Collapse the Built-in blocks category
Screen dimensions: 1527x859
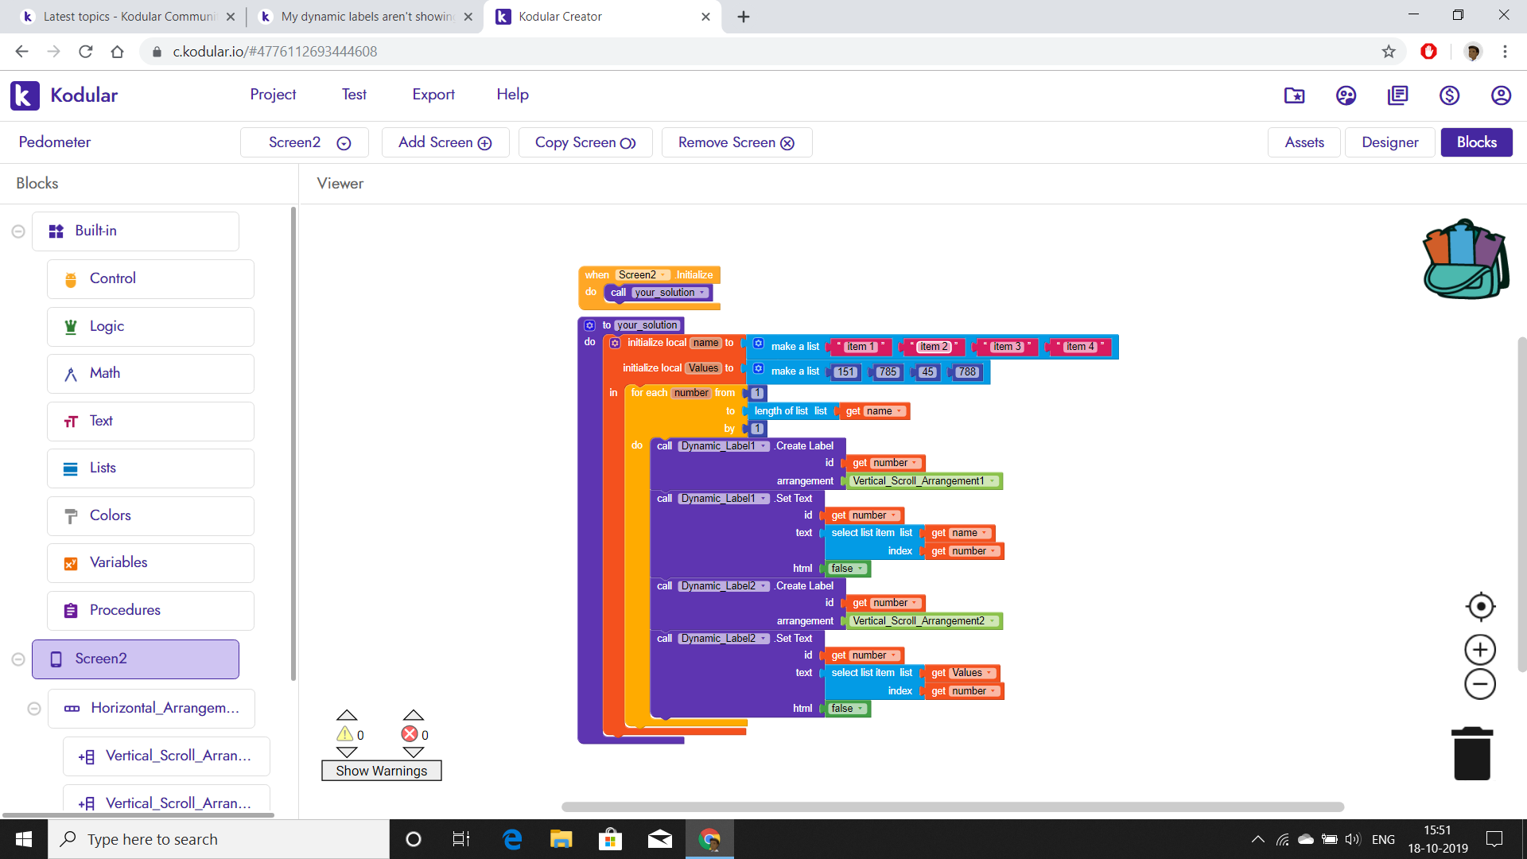point(18,231)
